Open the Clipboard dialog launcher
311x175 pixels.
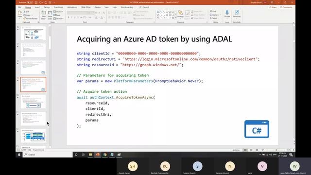point(38,22)
